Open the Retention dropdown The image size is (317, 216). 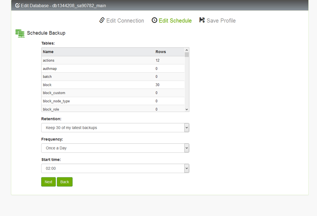coord(115,128)
